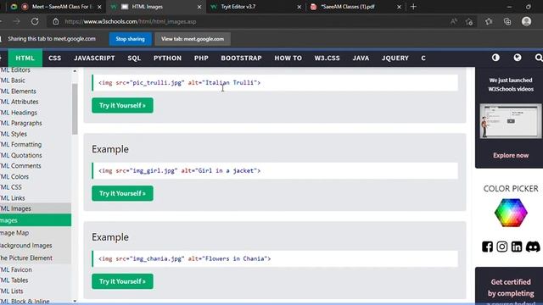
Task: Open the browser profile avatar
Action: [526, 21]
